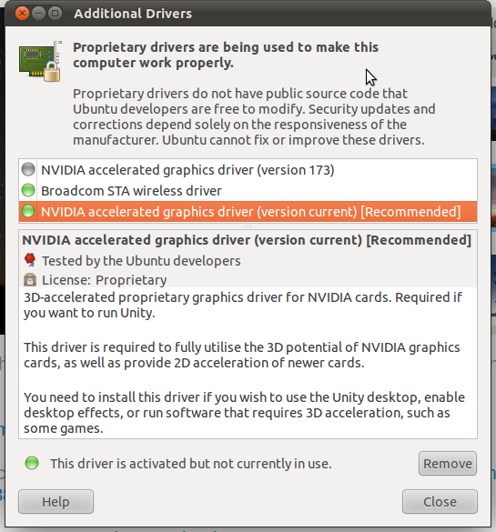496x532 pixels.
Task: Select the Broadcom STA wireless driver entry
Action: coord(248,191)
